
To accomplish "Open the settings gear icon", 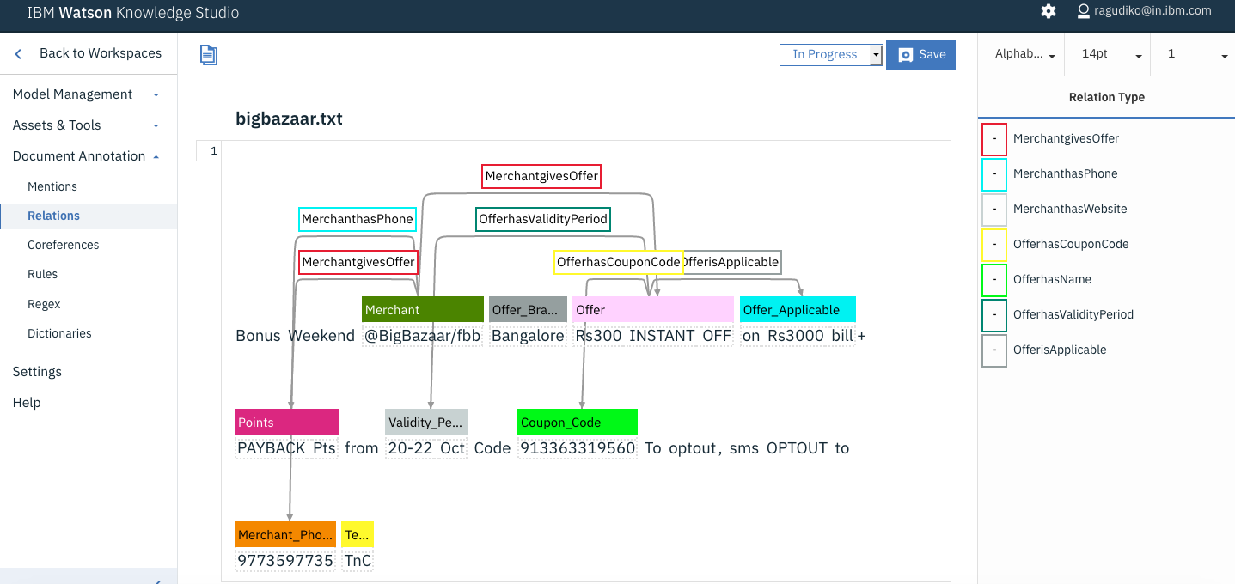I will tap(1049, 11).
